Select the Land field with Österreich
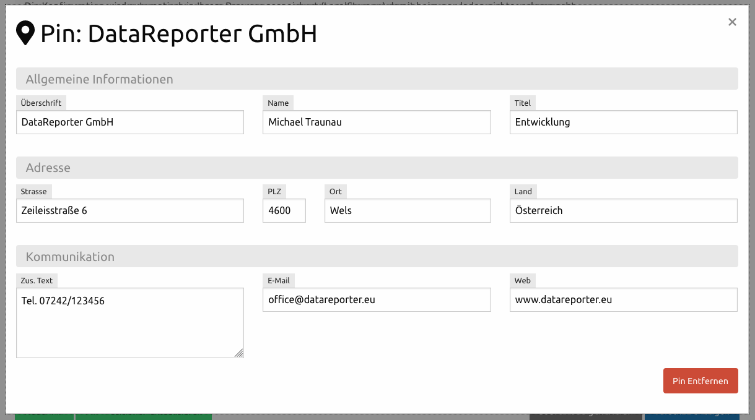This screenshot has width=755, height=420. [623, 211]
